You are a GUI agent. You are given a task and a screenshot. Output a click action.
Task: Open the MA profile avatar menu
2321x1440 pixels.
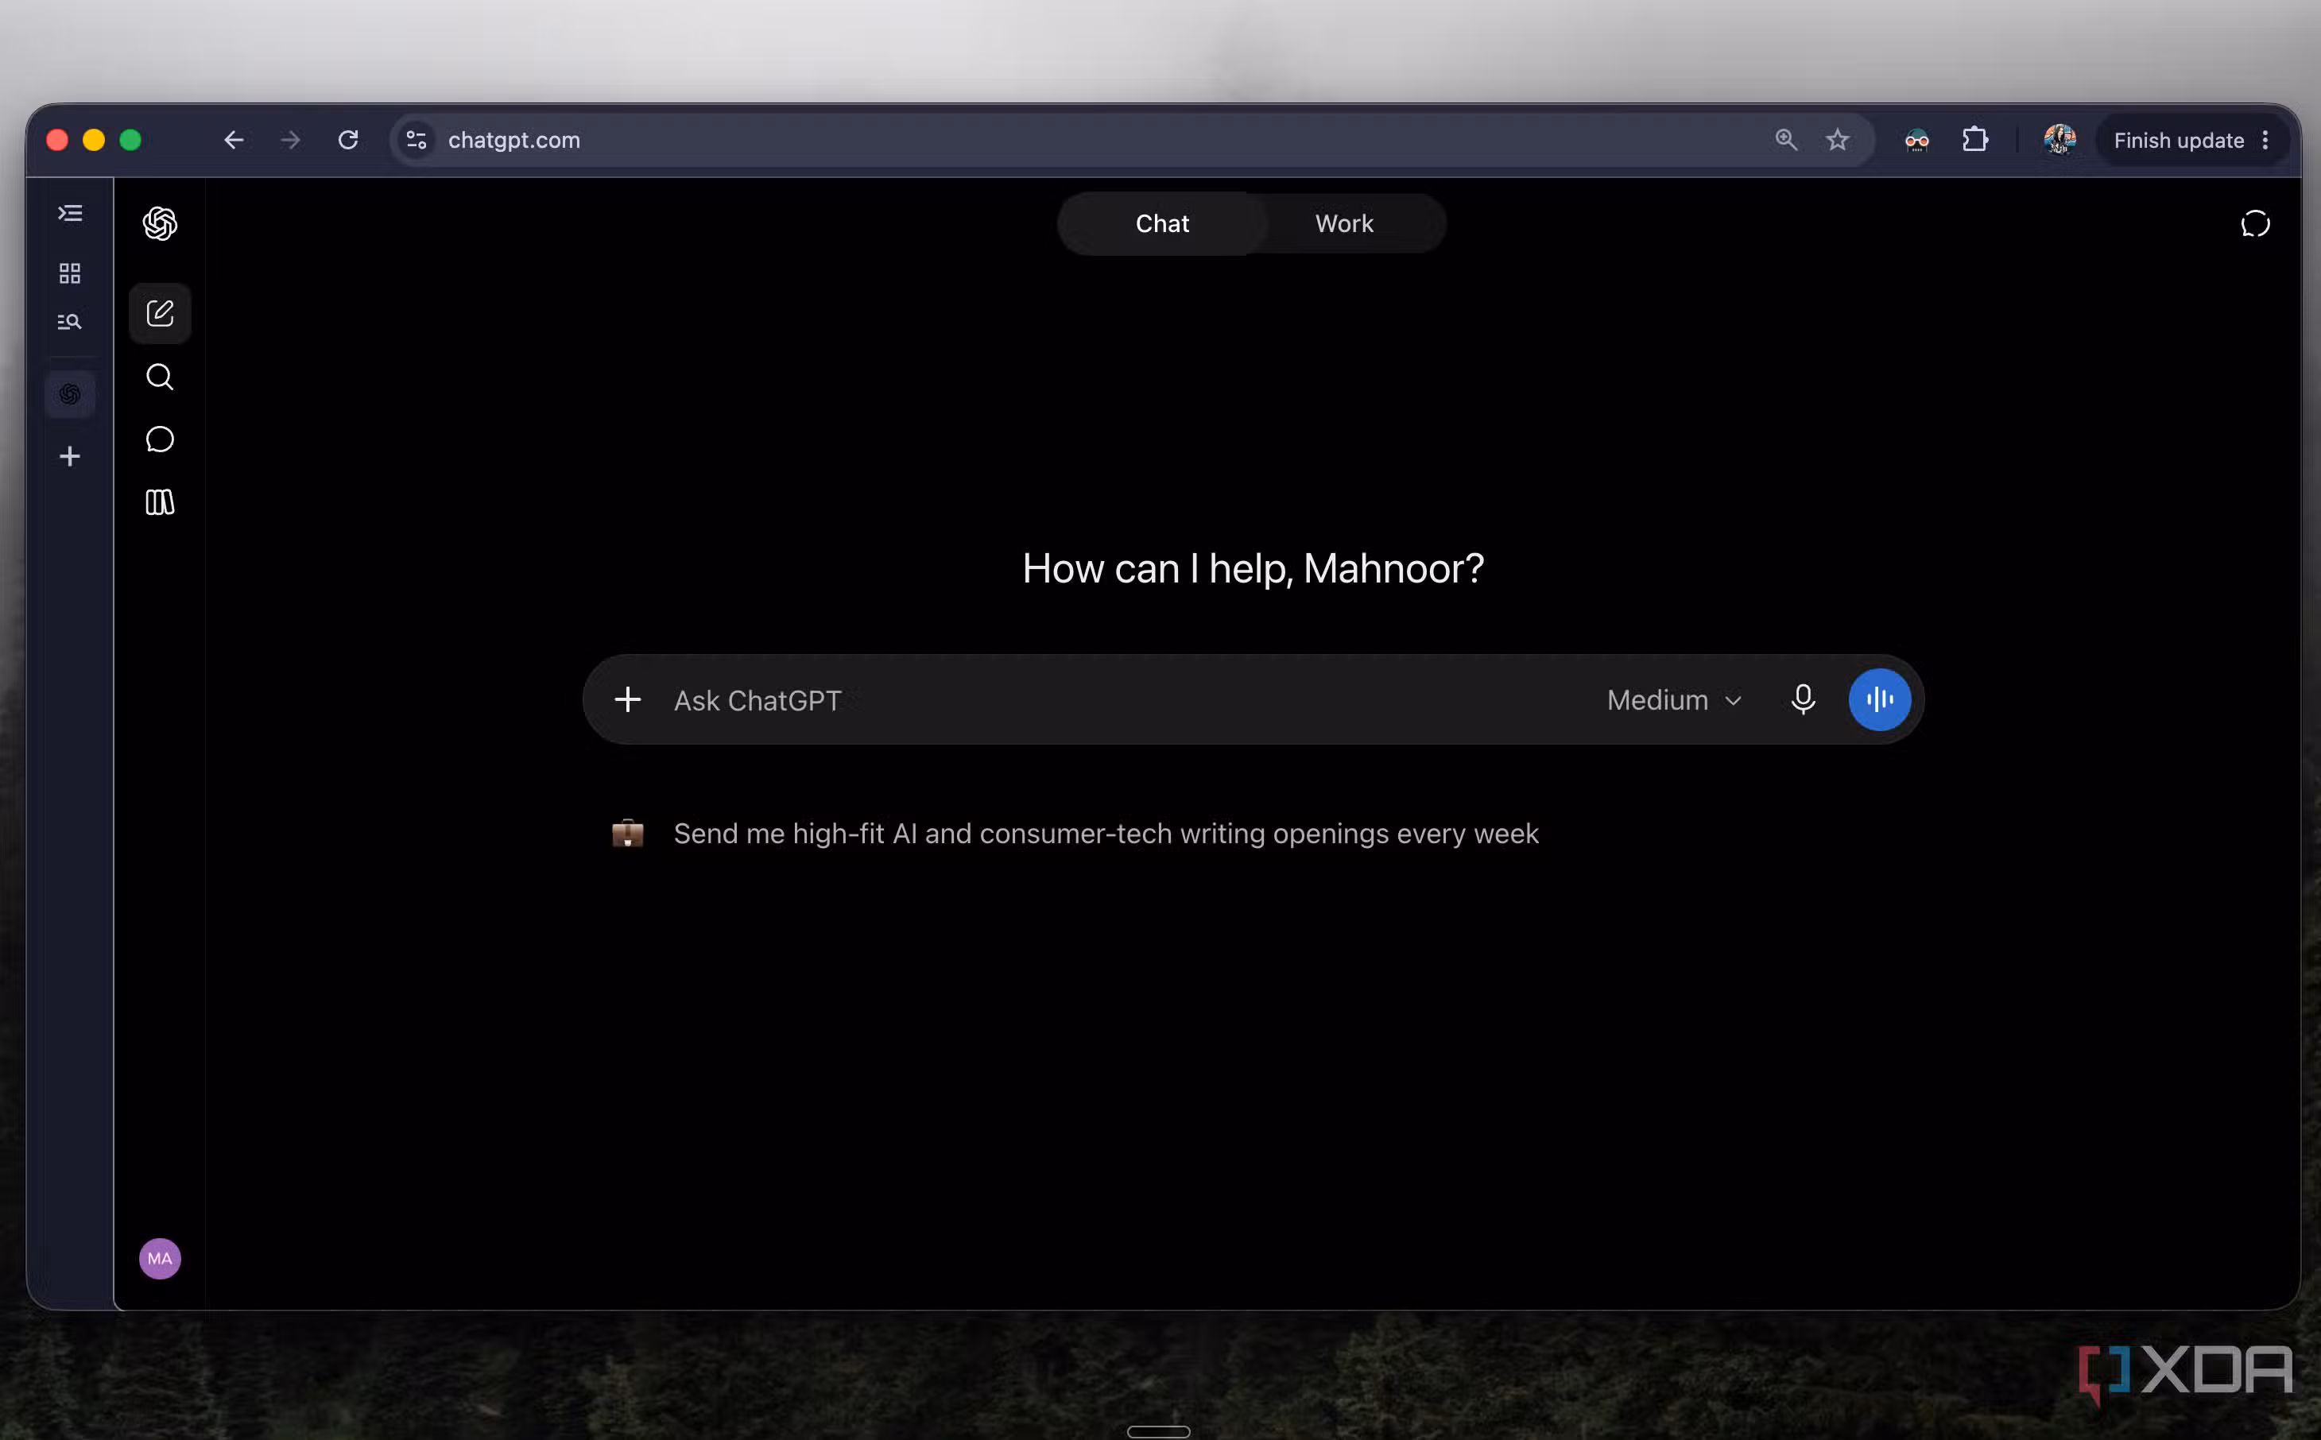[x=160, y=1258]
